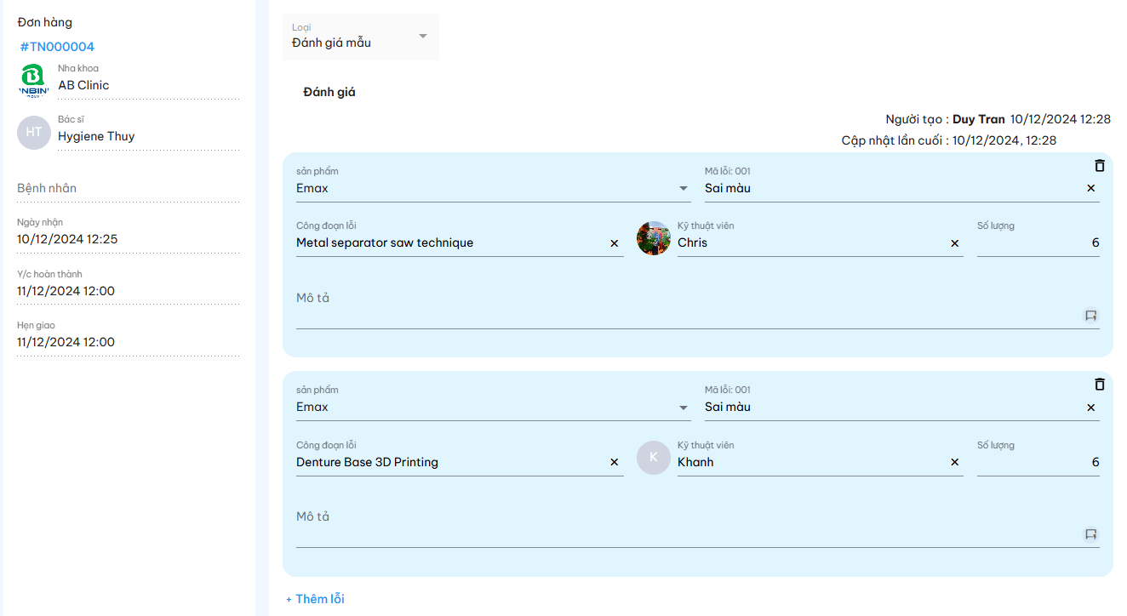Click creator name Duy Tran
Screen dimensions: 1127x616
click(x=979, y=119)
